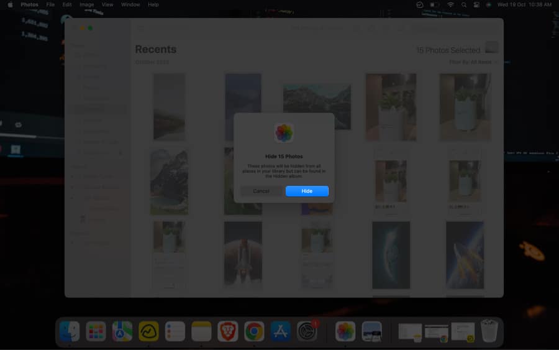Open the View menu
Viewport: 559px width, 350px height.
[107, 4]
